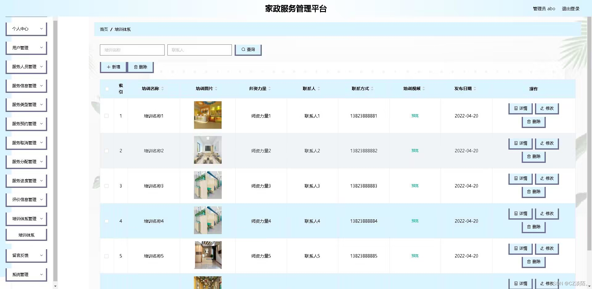Preview training video for 培训名称3
592x289 pixels.
(415, 186)
